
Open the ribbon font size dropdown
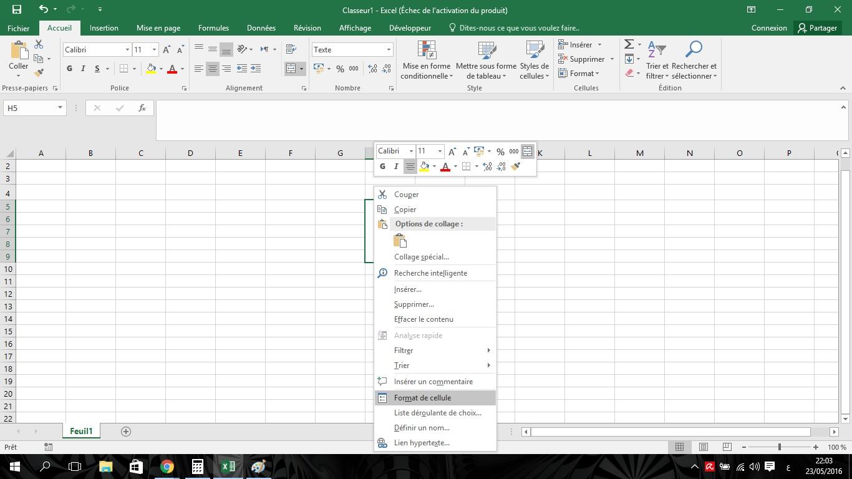coord(154,50)
